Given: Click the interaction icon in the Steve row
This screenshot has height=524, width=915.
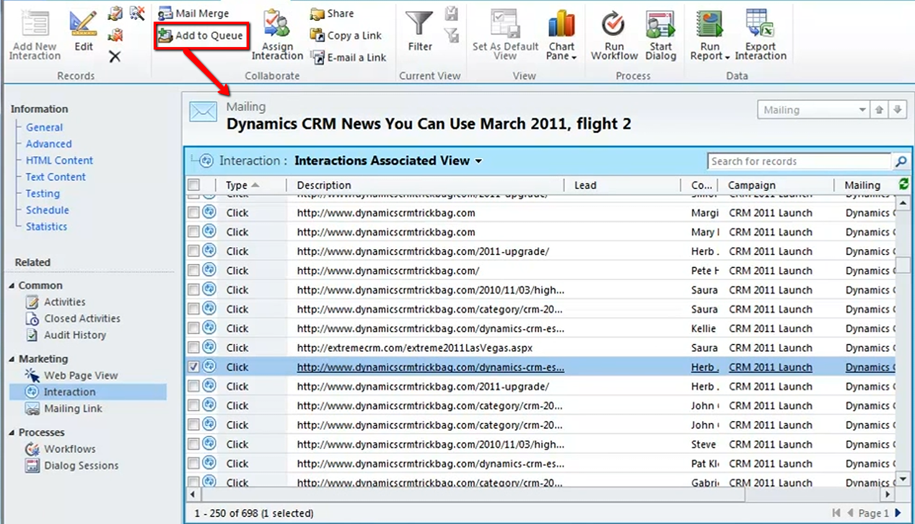Looking at the screenshot, I should 209,443.
